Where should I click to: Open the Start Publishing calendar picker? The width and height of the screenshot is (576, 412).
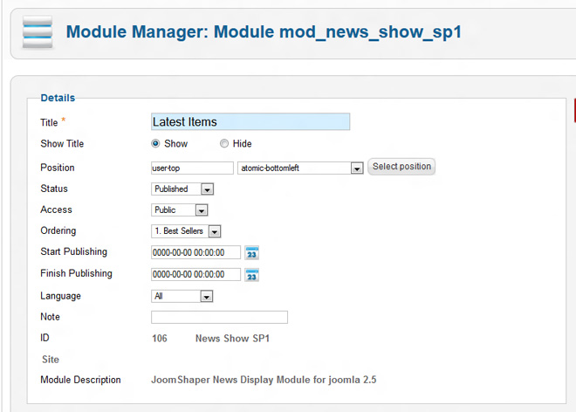252,253
